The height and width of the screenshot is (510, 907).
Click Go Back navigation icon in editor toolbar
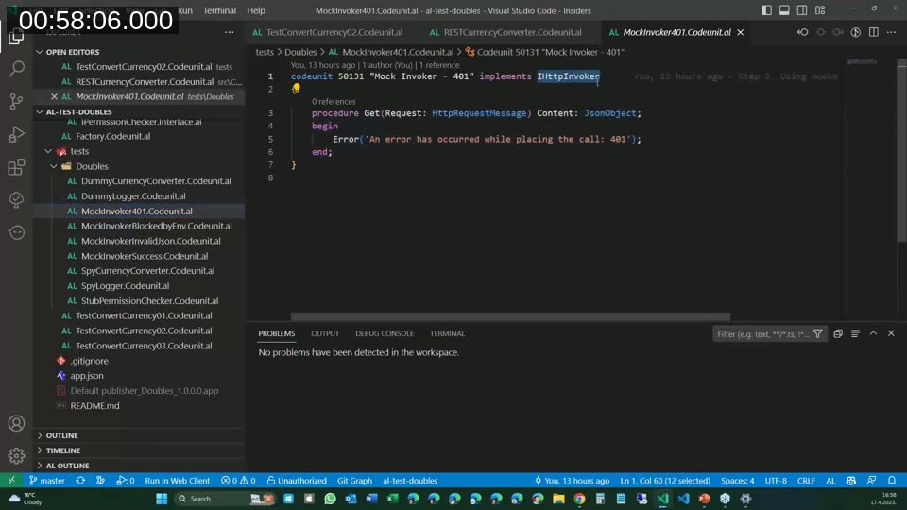(x=802, y=32)
